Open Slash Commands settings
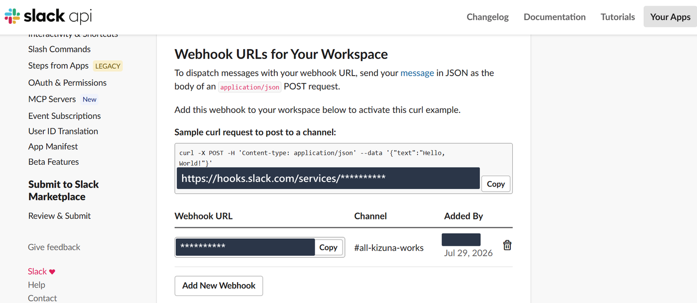The height and width of the screenshot is (303, 697). (x=59, y=49)
